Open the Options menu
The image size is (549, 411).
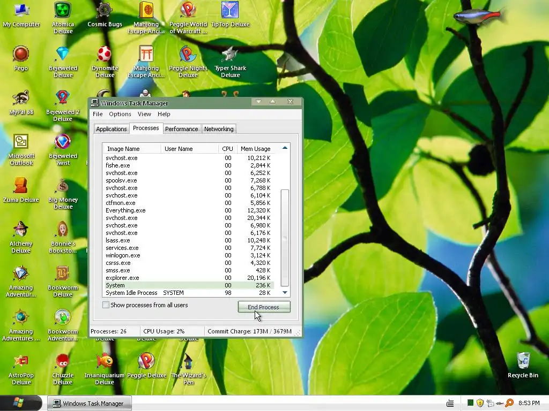(120, 114)
